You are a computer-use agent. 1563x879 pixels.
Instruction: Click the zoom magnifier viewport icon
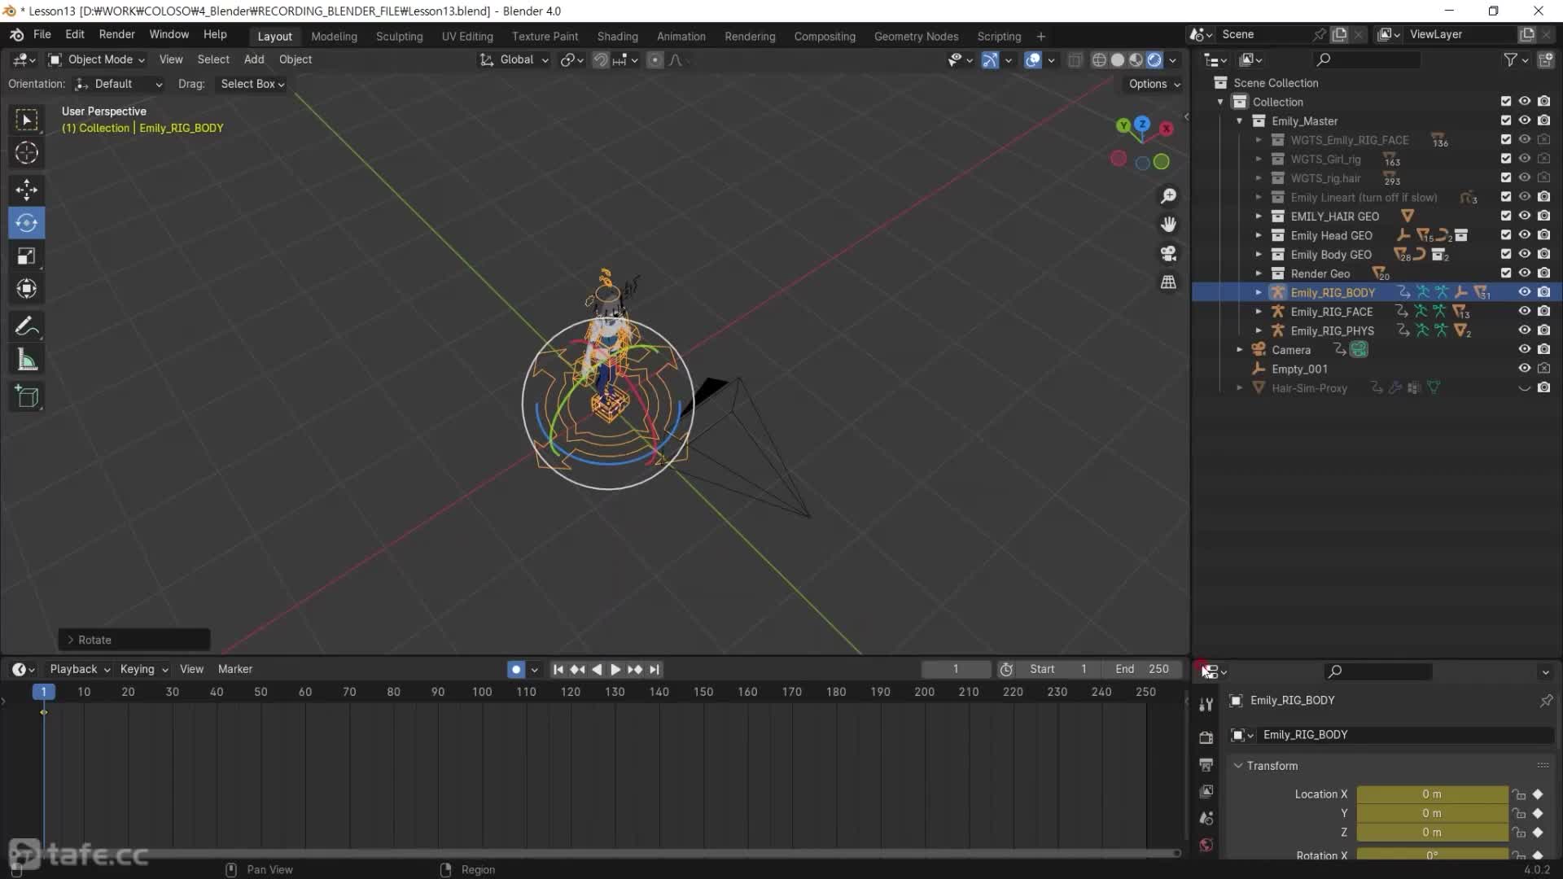click(x=1168, y=196)
